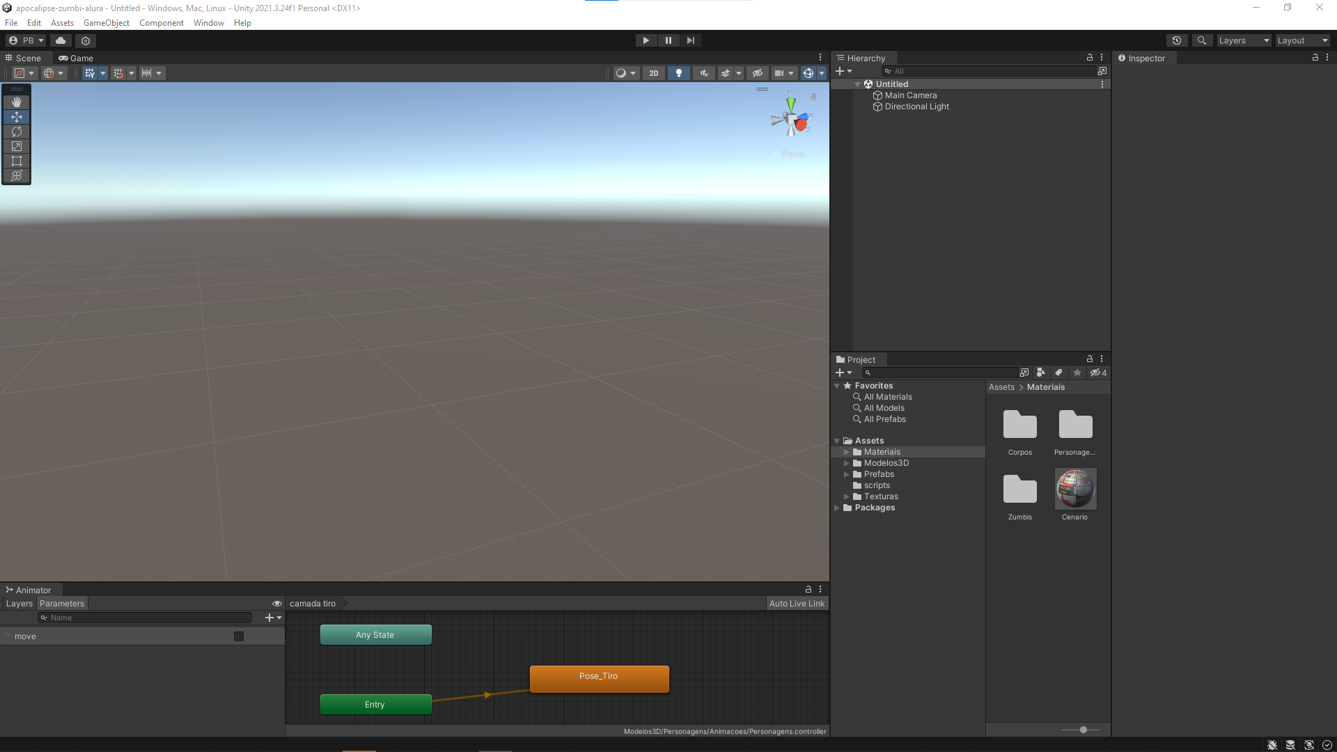Toggle Animator layer eye visibility
This screenshot has height=752, width=1337.
click(277, 604)
